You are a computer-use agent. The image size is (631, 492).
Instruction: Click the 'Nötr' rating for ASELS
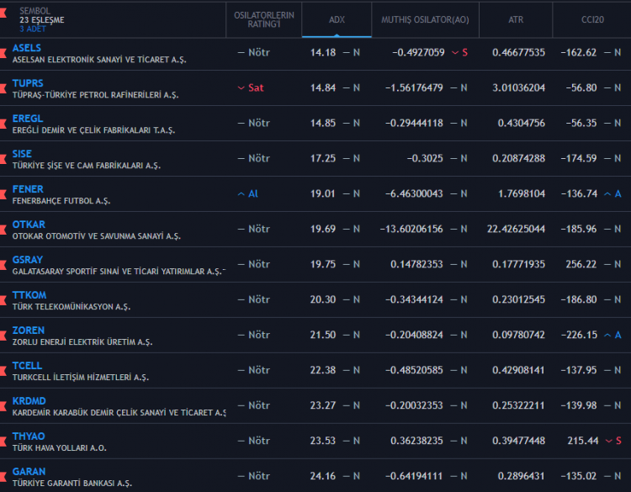click(x=254, y=53)
